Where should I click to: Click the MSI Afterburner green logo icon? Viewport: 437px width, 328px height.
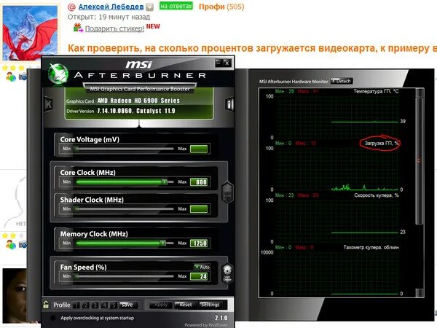[58, 74]
